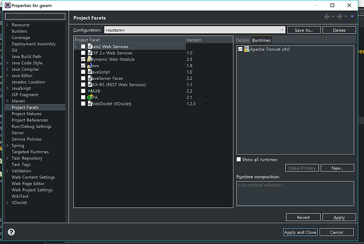Click the JAX-RS facet icon
The width and height of the screenshot is (364, 244).
[x=90, y=84]
